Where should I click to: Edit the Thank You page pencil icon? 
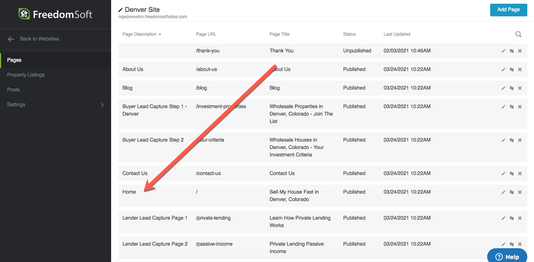tap(504, 51)
